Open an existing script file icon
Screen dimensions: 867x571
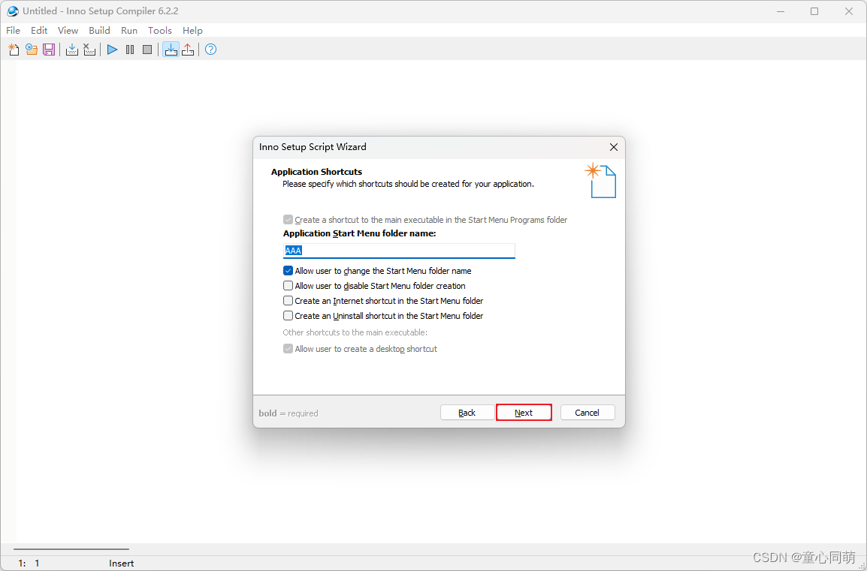(32, 50)
